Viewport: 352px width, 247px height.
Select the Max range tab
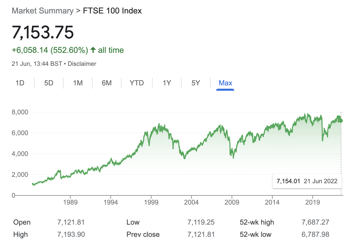225,83
